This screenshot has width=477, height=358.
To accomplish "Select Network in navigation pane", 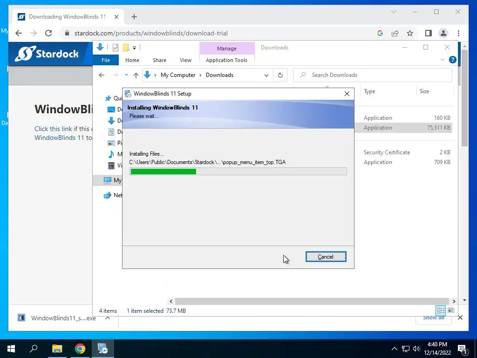I will point(113,195).
